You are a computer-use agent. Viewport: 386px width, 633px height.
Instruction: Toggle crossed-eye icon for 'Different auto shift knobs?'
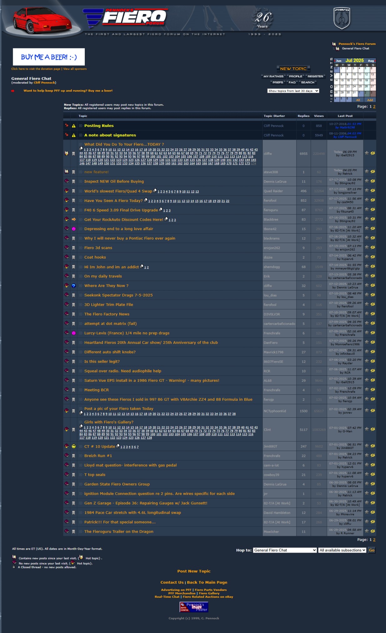click(x=373, y=352)
